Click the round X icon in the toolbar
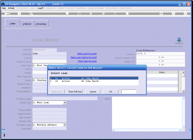Screen dimensions: 193x140 point(185,14)
